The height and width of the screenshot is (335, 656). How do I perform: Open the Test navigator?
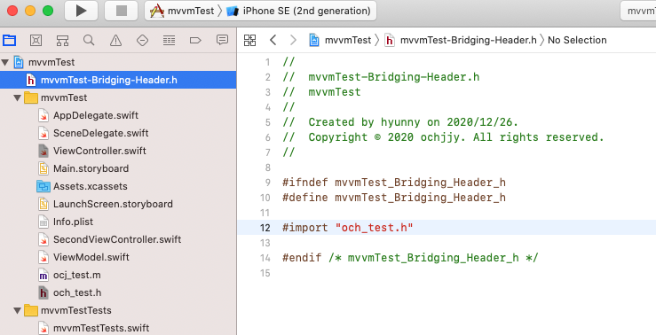[142, 40]
